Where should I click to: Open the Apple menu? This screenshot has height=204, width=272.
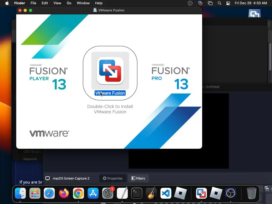(x=7, y=3)
